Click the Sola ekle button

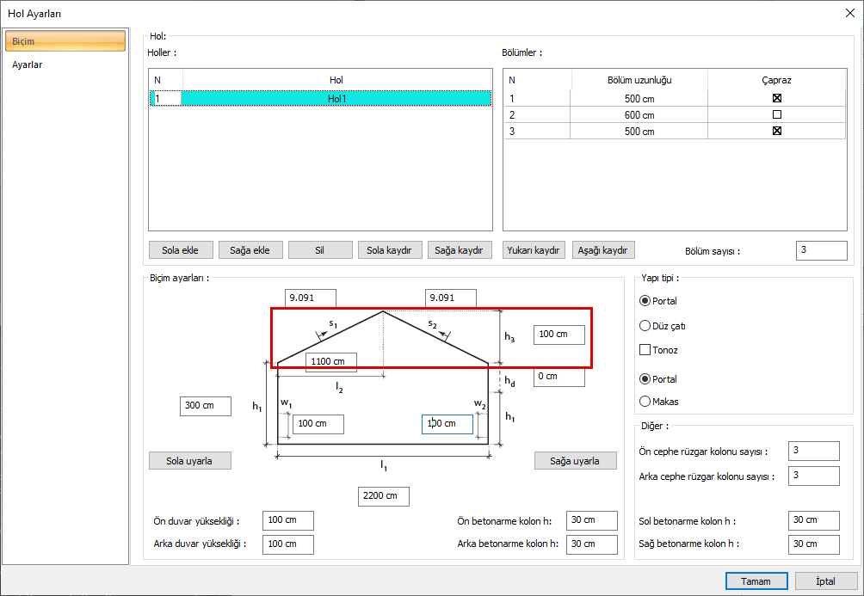(180, 250)
